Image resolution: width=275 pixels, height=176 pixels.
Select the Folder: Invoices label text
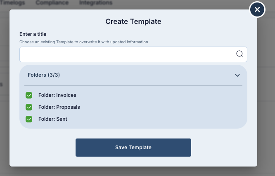tap(57, 95)
